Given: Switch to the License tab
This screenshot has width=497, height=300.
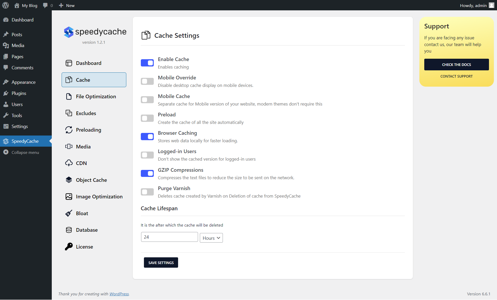Looking at the screenshot, I should click(94, 247).
